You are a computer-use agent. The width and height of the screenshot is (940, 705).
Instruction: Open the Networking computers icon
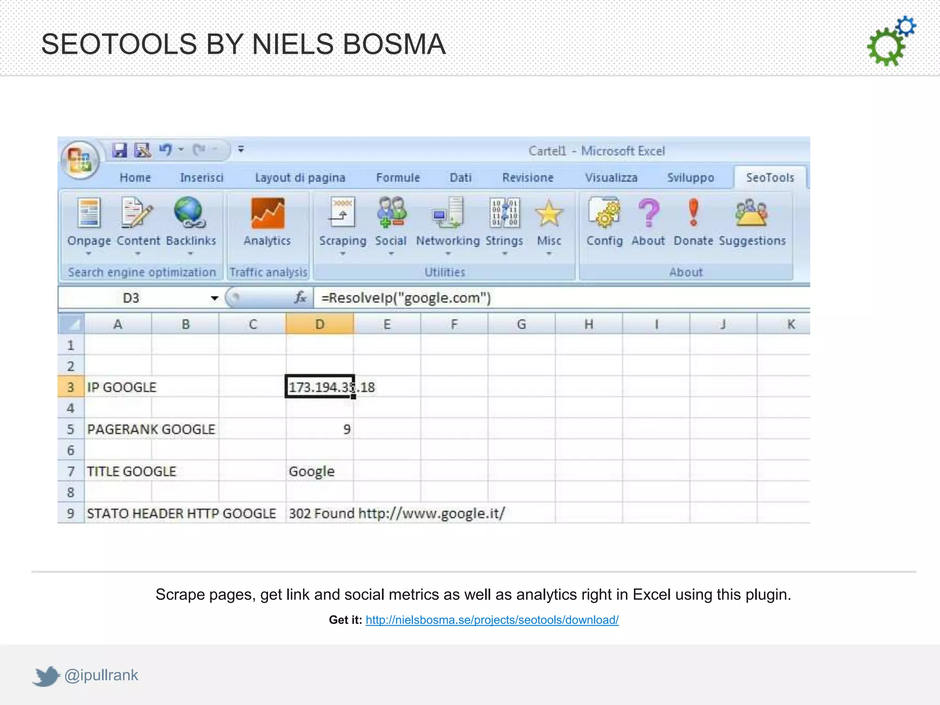pos(448,213)
